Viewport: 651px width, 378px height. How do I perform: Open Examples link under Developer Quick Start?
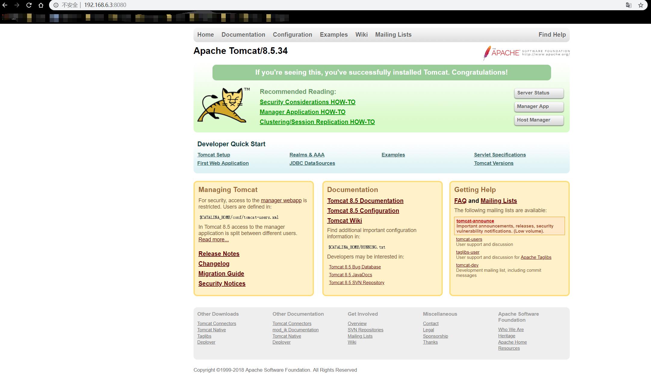click(393, 155)
